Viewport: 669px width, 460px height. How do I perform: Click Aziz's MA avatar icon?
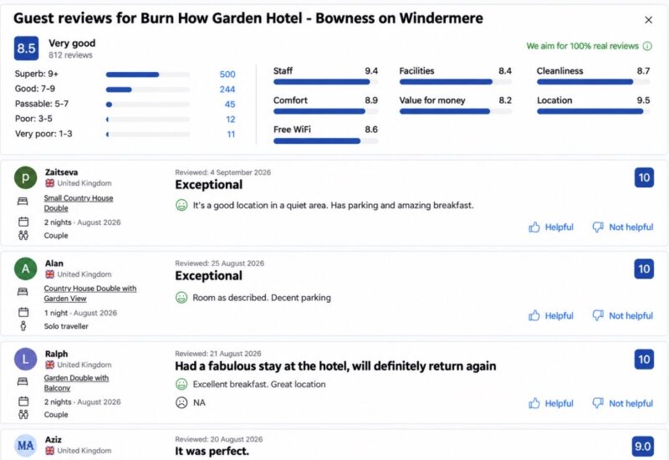[26, 446]
